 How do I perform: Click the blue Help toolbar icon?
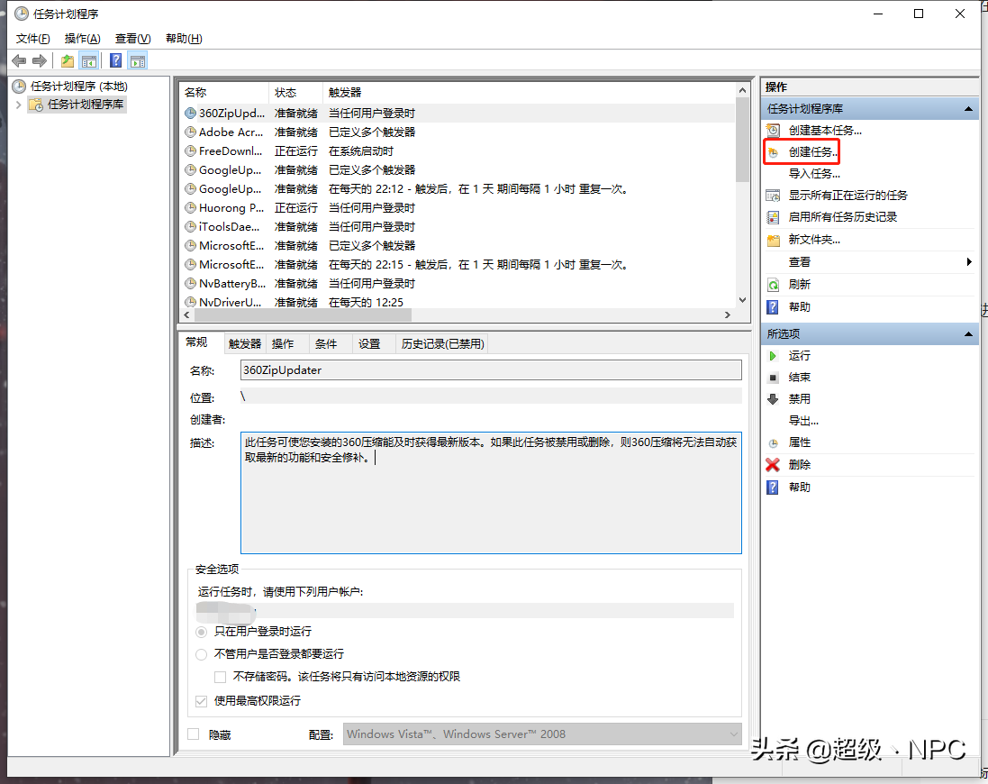(x=116, y=60)
